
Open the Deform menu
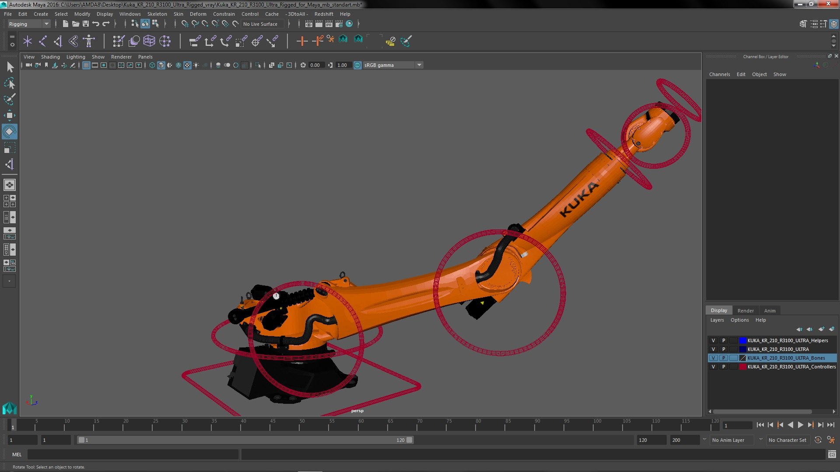[198, 14]
